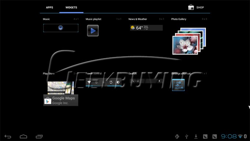Tap the Back navigation button
This screenshot has height=141, width=250.
point(8,137)
